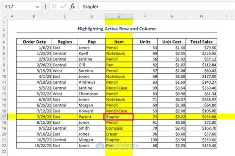Click the Item cell 'Pencil Case' in row 12
235x156 pixels.
coord(119,88)
